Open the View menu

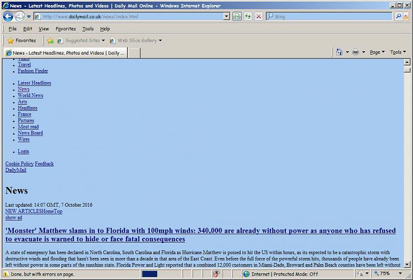(x=44, y=29)
